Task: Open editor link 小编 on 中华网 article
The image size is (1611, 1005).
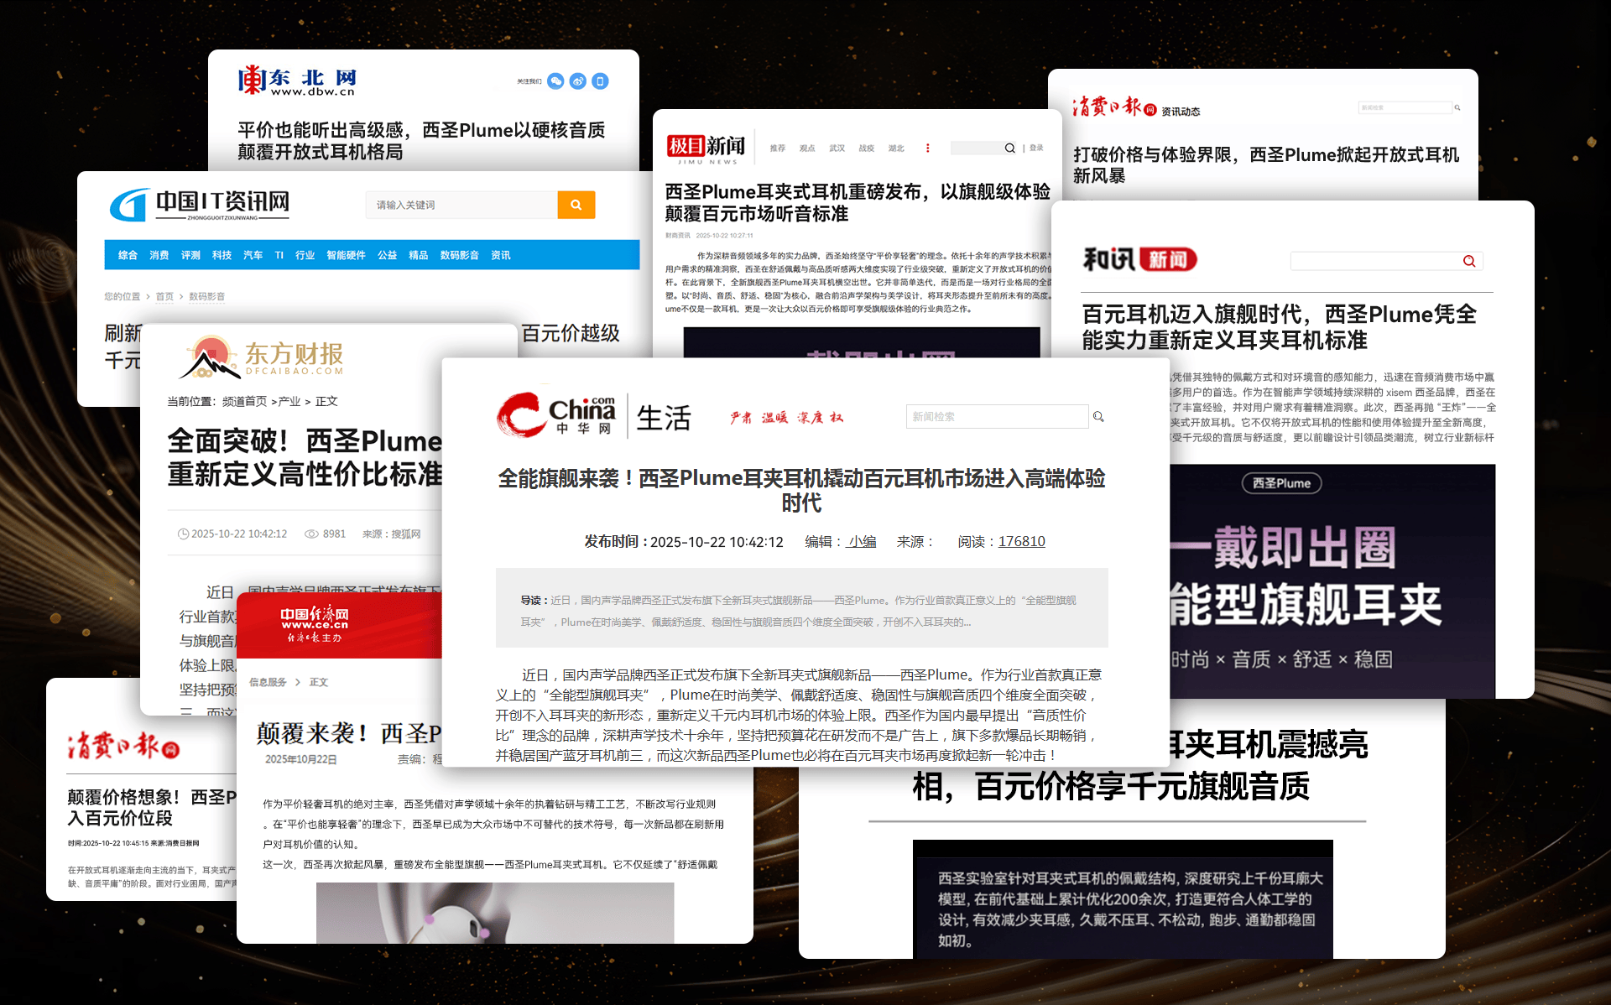Action: 861,541
